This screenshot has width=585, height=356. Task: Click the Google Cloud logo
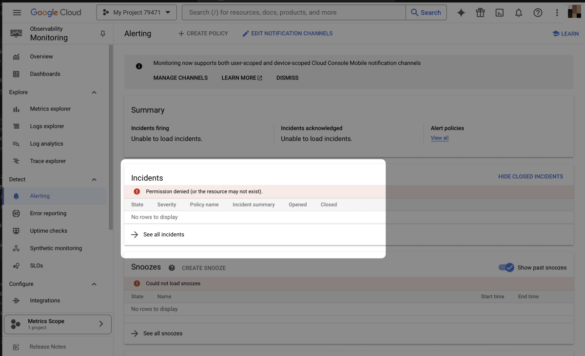56,13
